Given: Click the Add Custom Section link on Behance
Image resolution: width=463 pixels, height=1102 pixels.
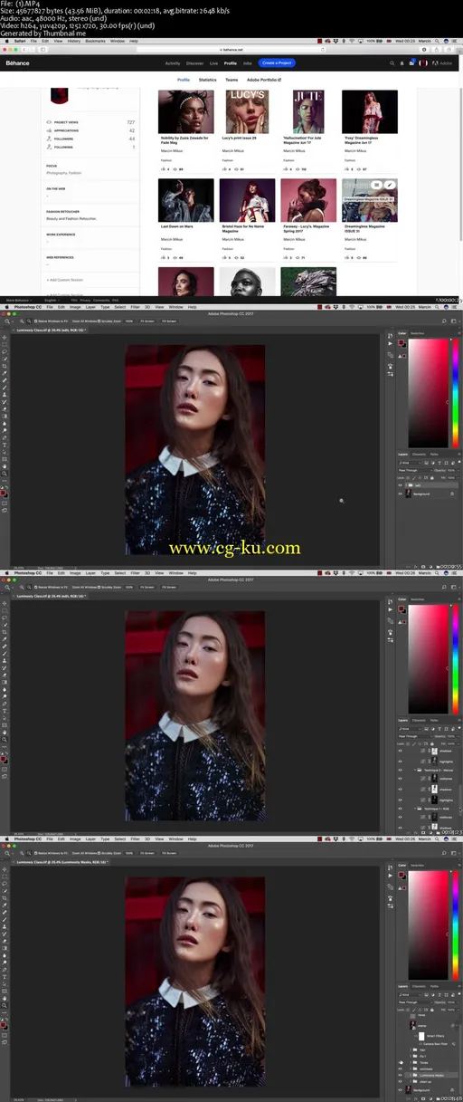Looking at the screenshot, I should point(63,280).
